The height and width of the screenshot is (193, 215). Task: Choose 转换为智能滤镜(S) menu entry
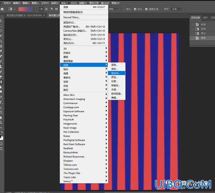click(84, 12)
